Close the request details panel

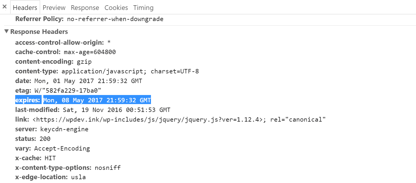click(x=4, y=7)
